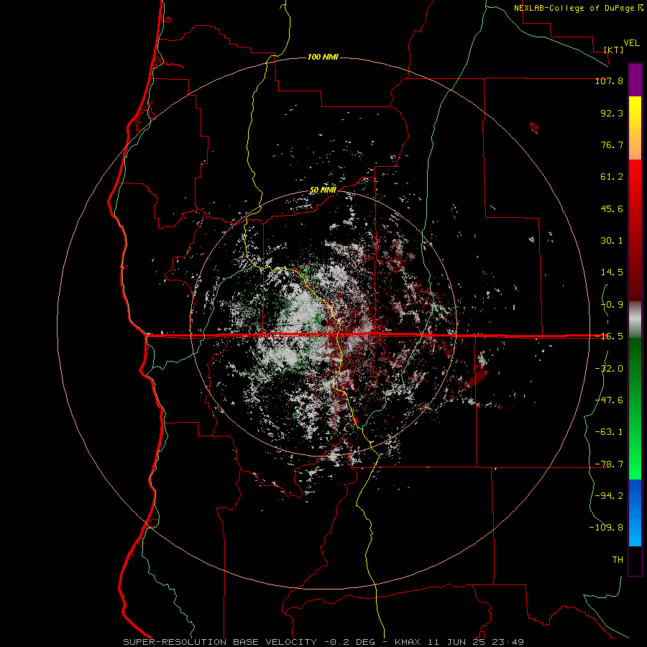Click the bright green segment of the color bar
The height and width of the screenshot is (647, 647).
[635, 408]
